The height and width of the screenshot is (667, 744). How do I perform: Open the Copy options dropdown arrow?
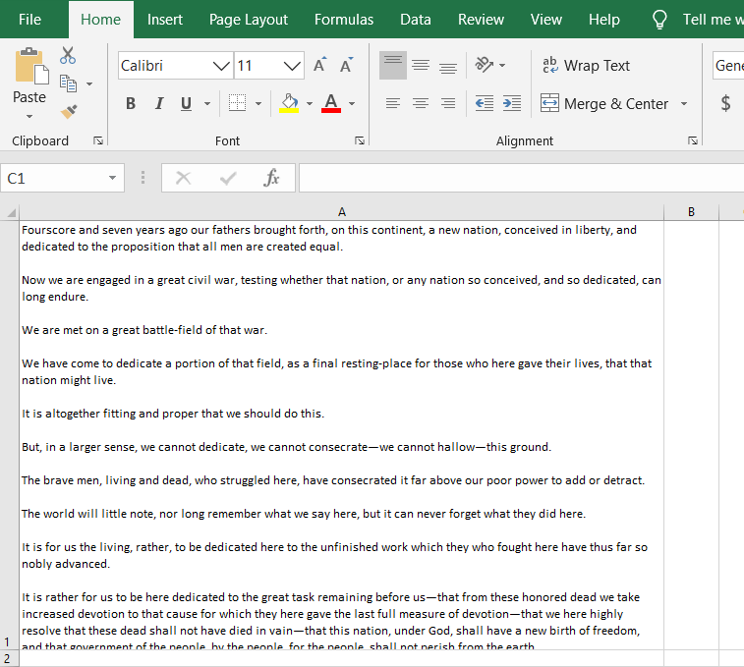(x=89, y=83)
